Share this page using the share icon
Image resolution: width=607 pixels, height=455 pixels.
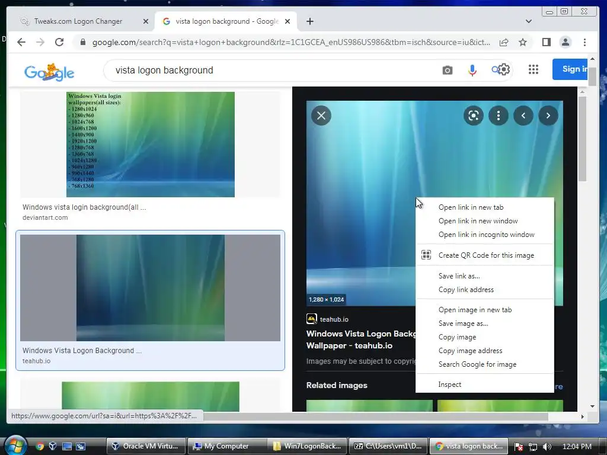(504, 42)
